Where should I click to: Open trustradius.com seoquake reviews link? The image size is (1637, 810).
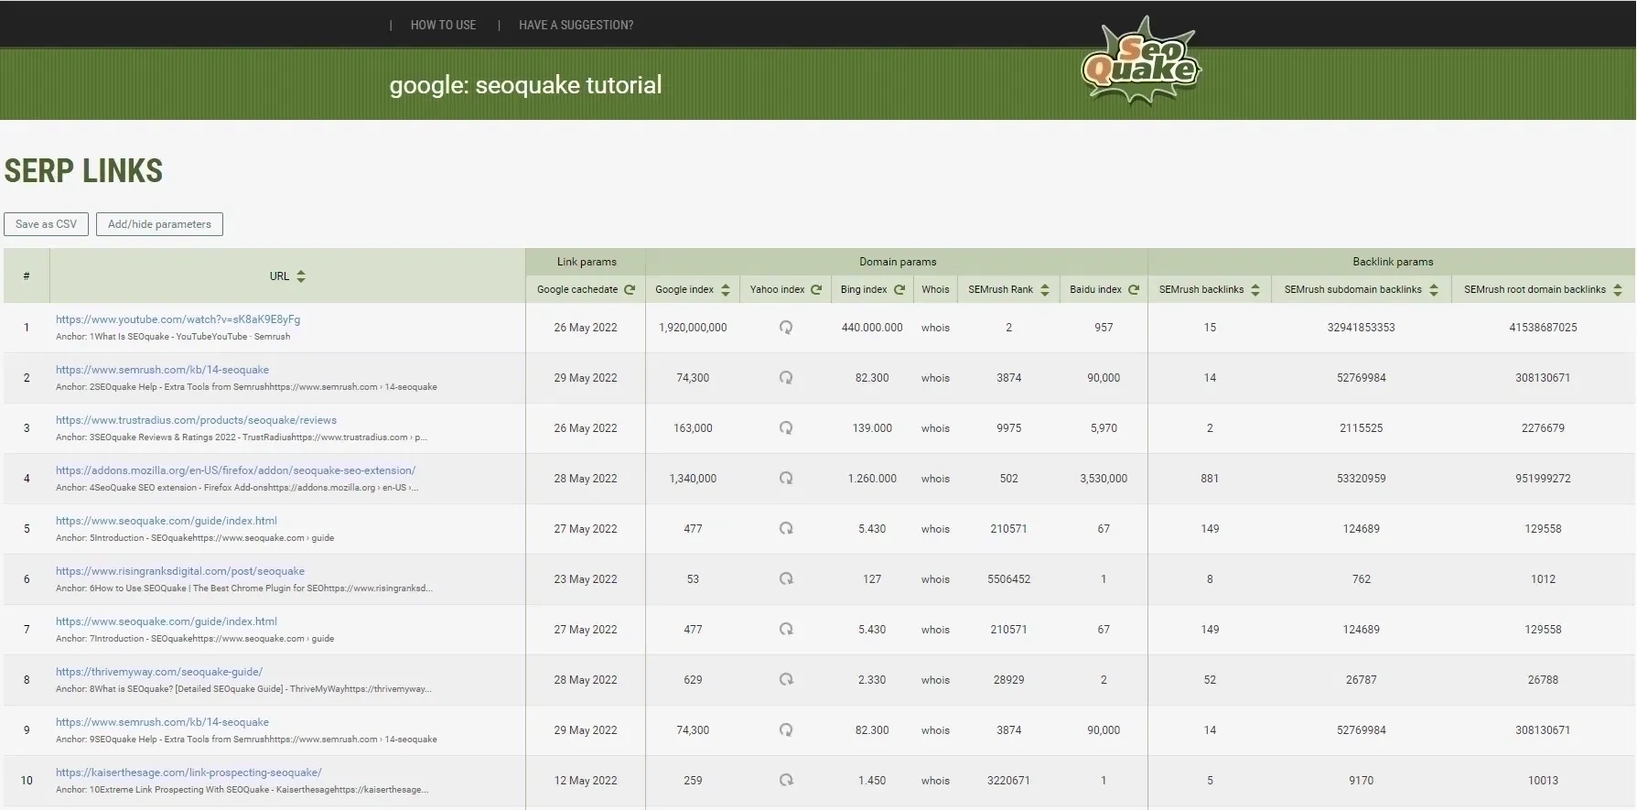pyautogui.click(x=196, y=420)
